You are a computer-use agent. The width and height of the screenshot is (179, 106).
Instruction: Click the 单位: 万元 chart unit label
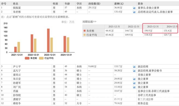pos(68,22)
